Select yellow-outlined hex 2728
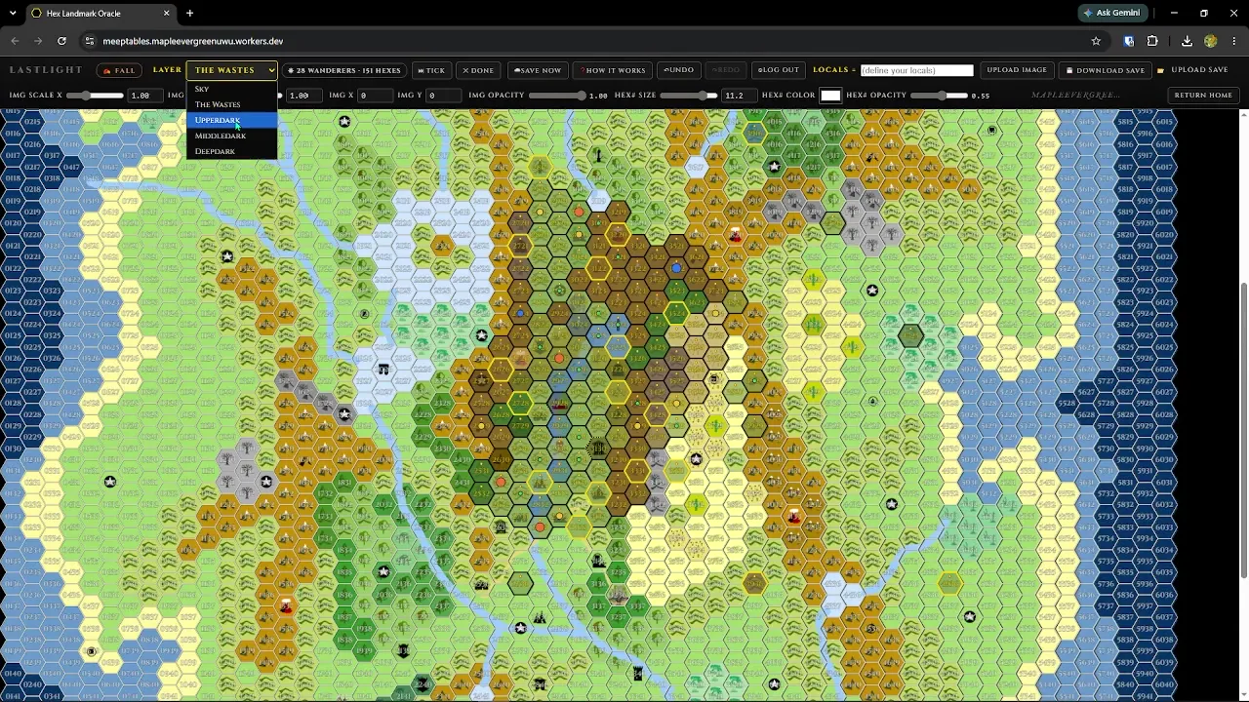 pos(520,404)
